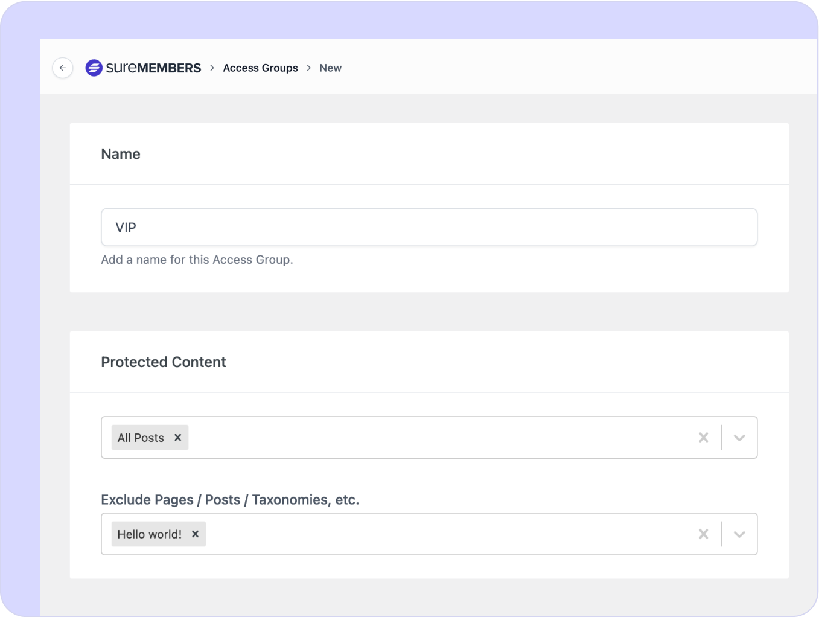819x617 pixels.
Task: Open the Exclude Pages dropdown
Action: [x=739, y=534]
